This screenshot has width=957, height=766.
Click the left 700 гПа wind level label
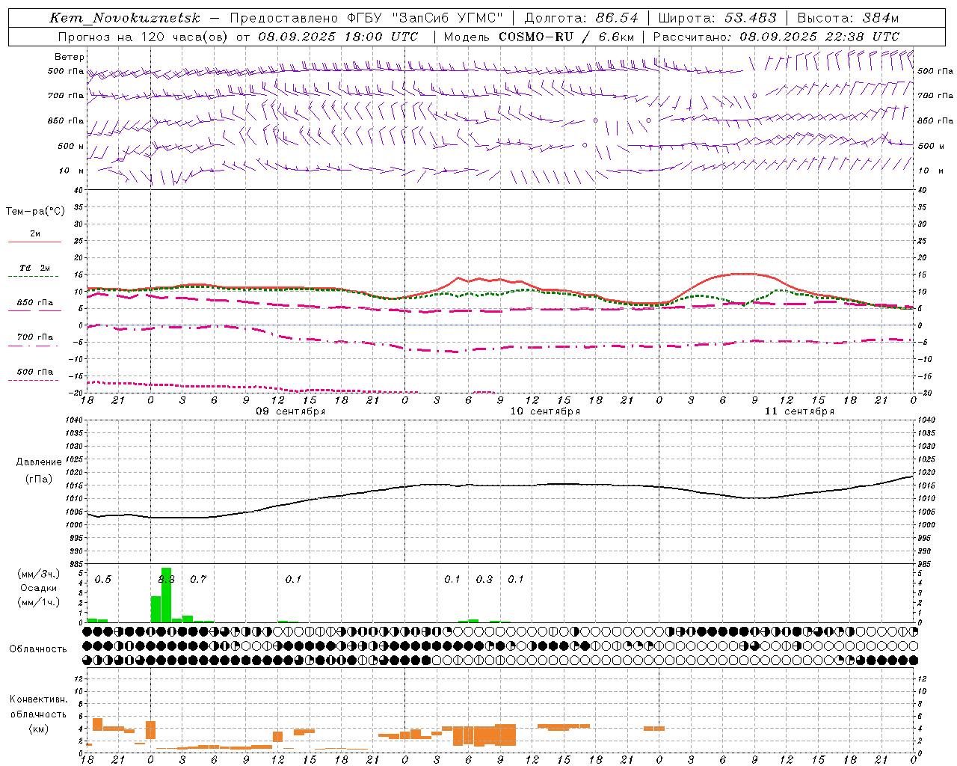pyautogui.click(x=66, y=96)
